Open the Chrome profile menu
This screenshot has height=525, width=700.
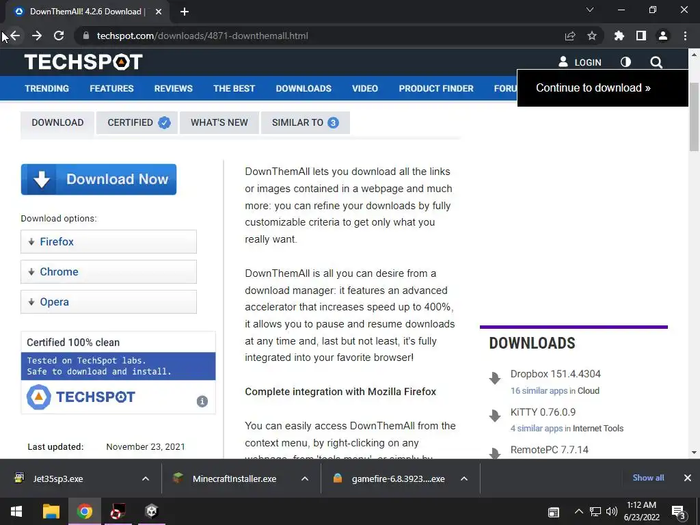tap(663, 36)
